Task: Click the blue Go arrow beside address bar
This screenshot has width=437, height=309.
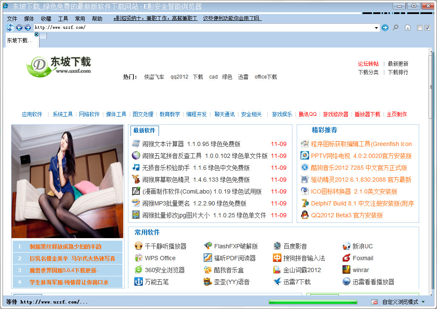Action: click(385, 28)
